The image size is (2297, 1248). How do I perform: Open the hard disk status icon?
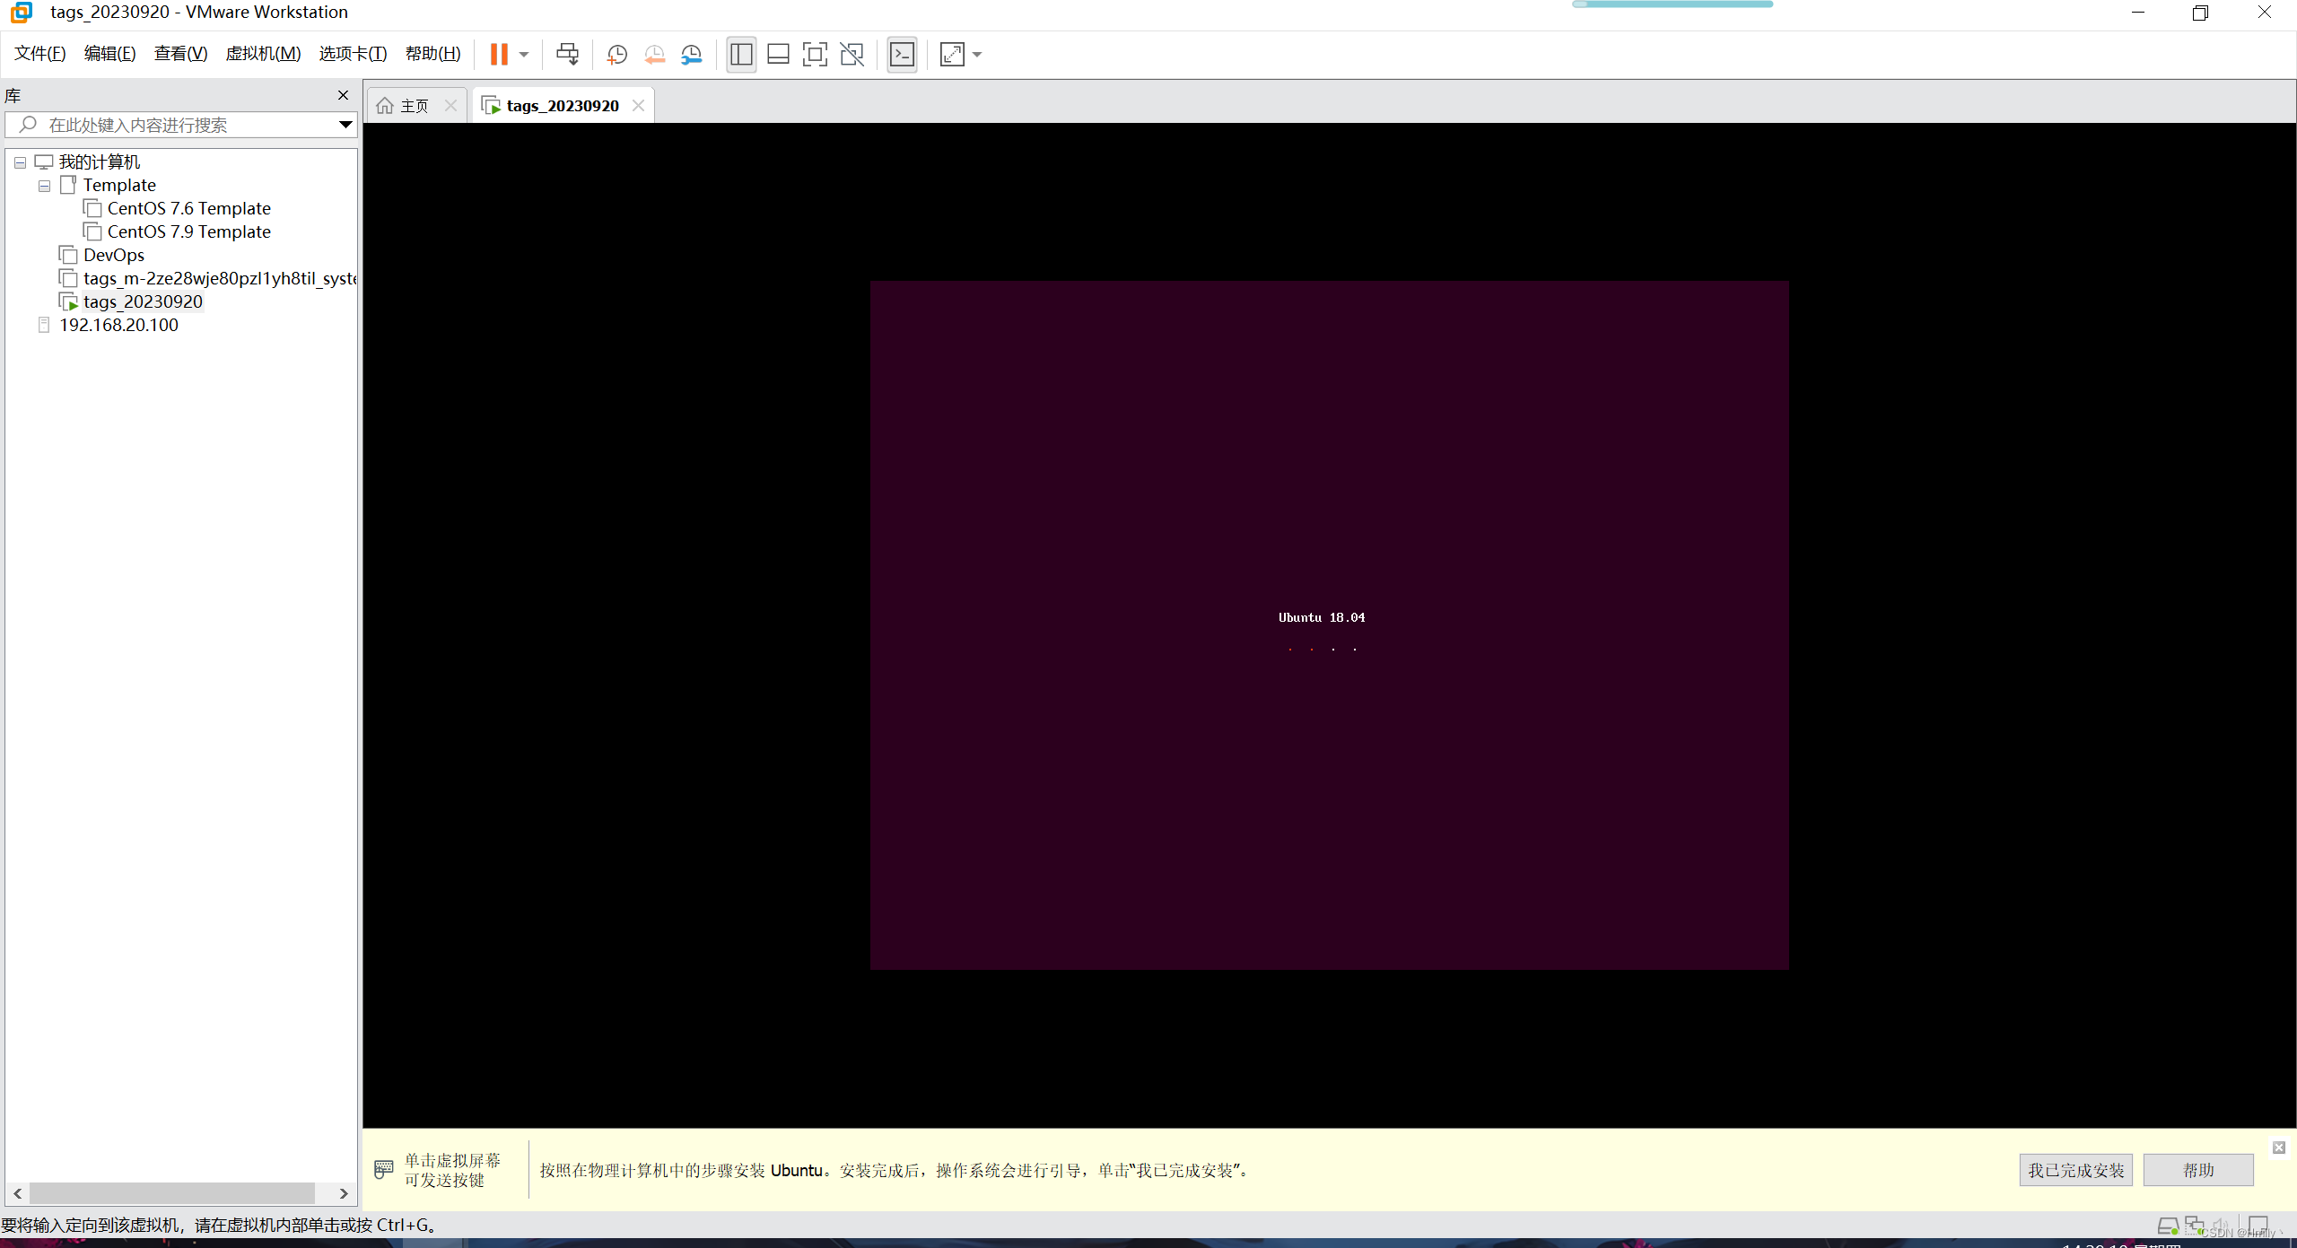point(2169,1225)
